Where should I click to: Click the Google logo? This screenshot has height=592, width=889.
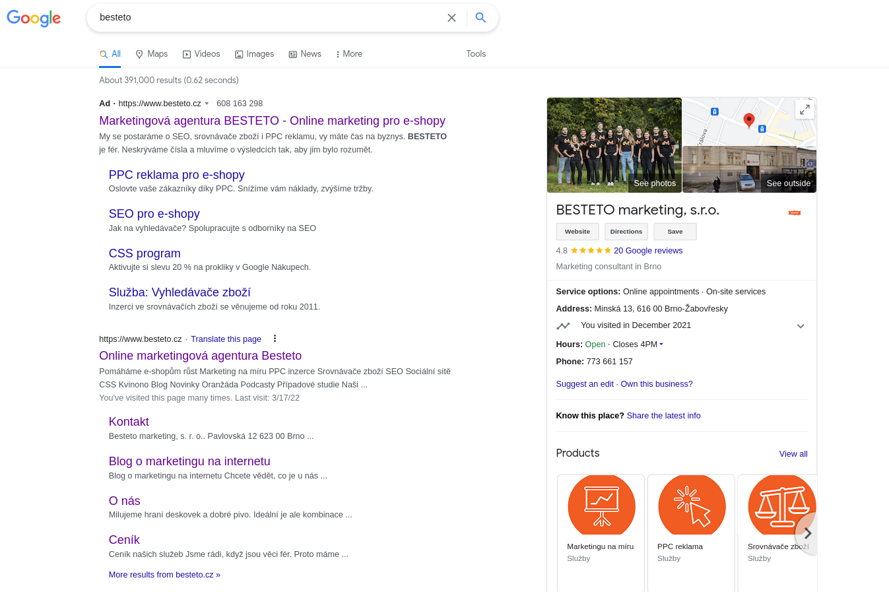tap(34, 18)
